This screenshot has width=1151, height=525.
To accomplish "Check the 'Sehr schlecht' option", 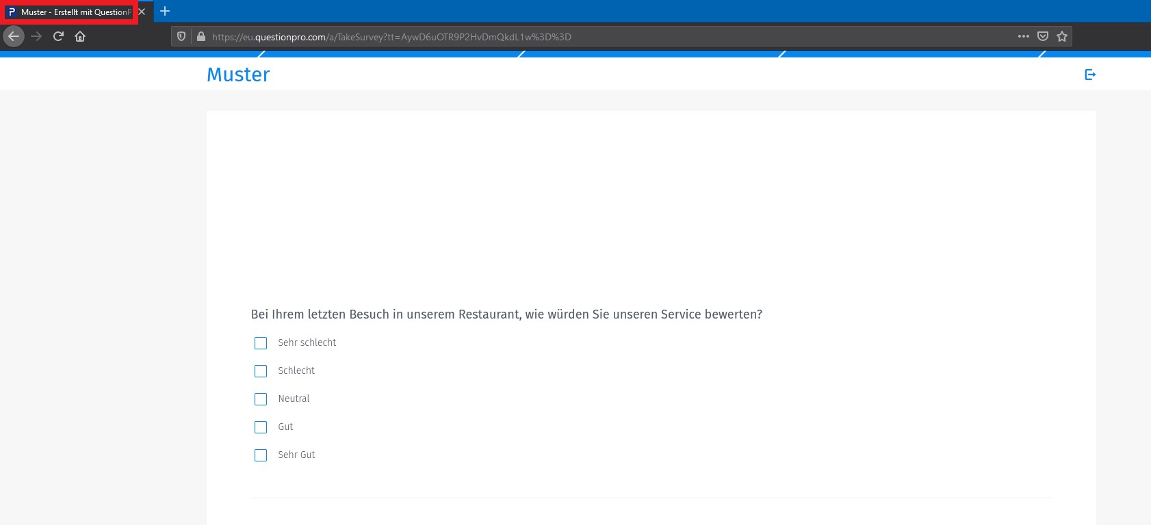I will click(x=261, y=343).
